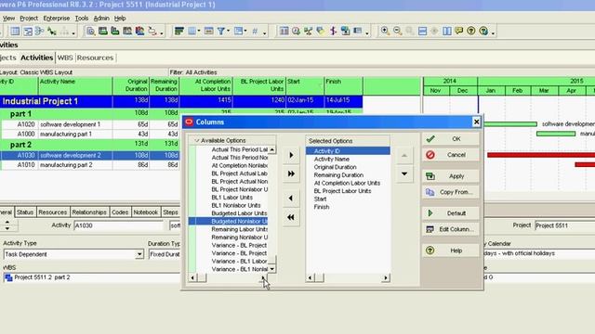Screen dimensions: 595x334
Task: Open the Activity Table view icon
Action: tap(15, 31)
